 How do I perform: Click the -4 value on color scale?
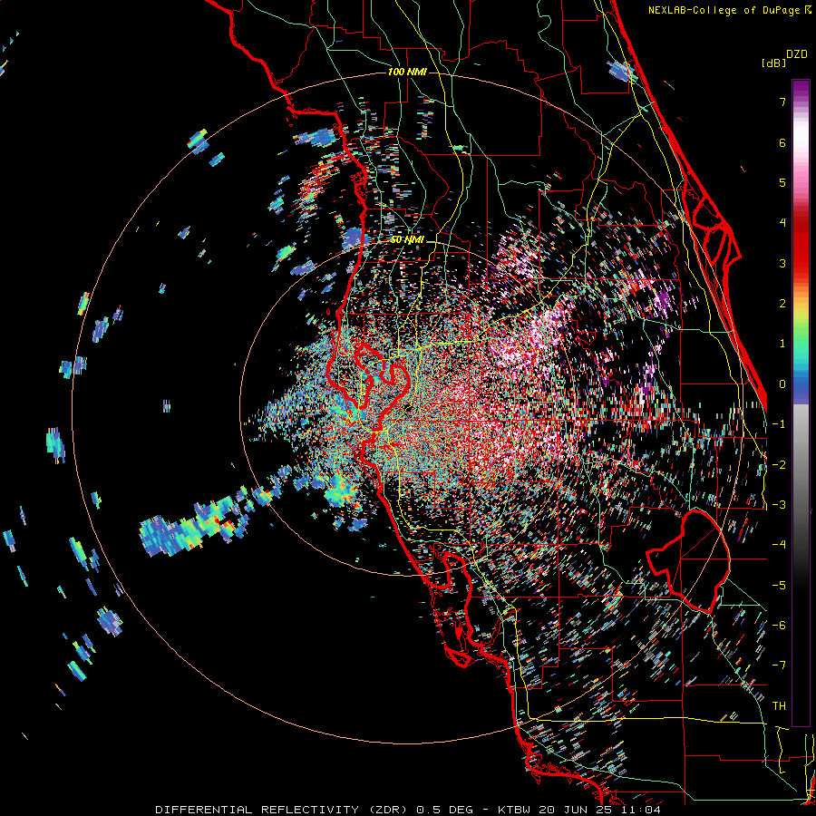tap(779, 544)
